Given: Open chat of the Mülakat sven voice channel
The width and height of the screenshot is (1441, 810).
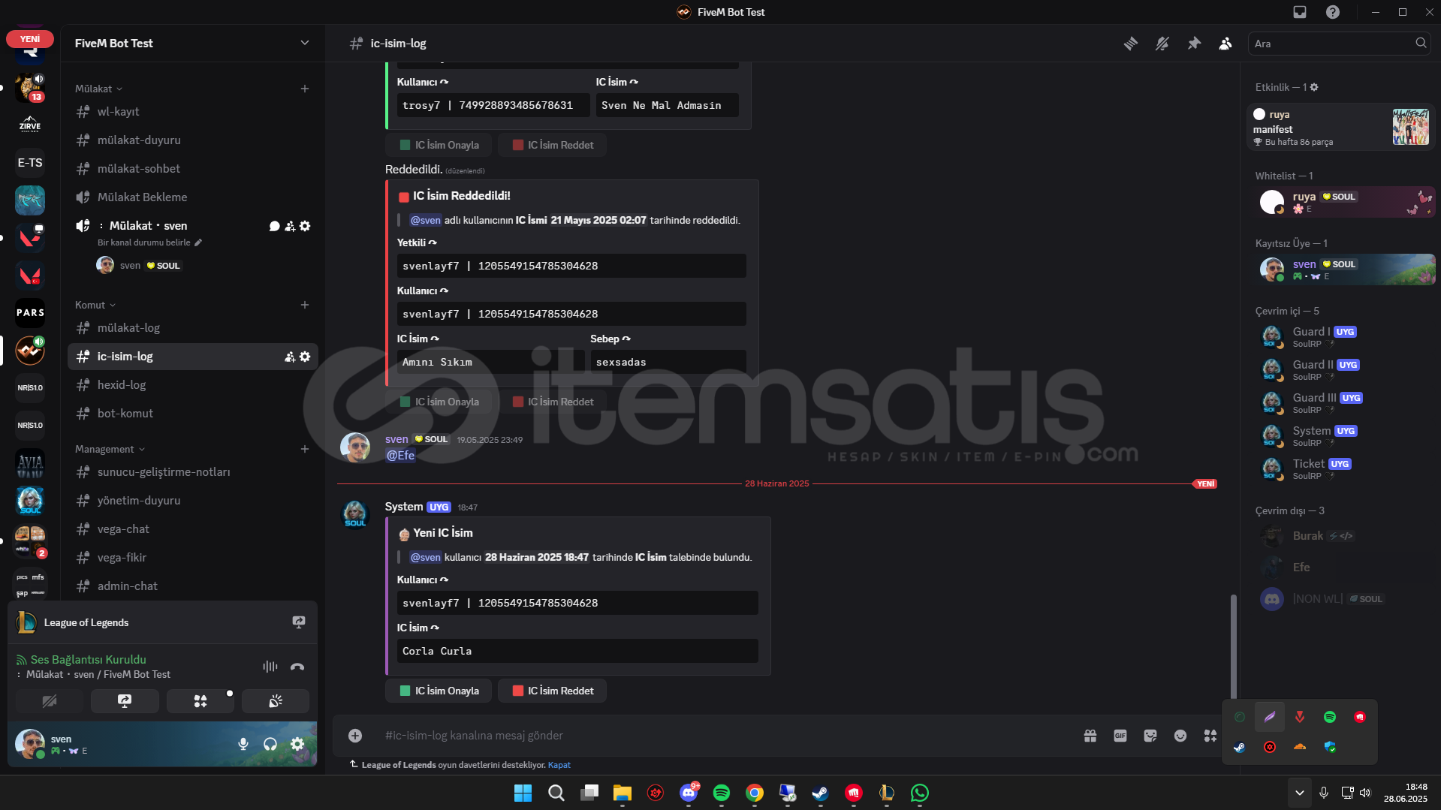Looking at the screenshot, I should coord(275,226).
